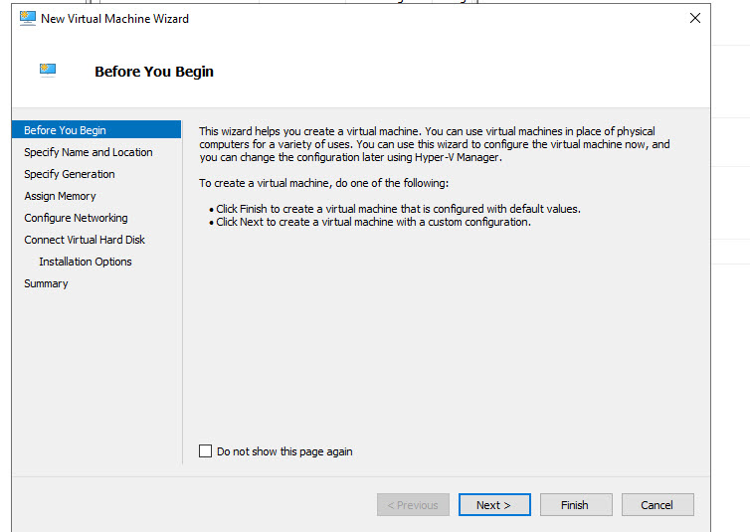Screen dimensions: 750x532
Task: Open the Specify Generation step
Action: click(70, 174)
